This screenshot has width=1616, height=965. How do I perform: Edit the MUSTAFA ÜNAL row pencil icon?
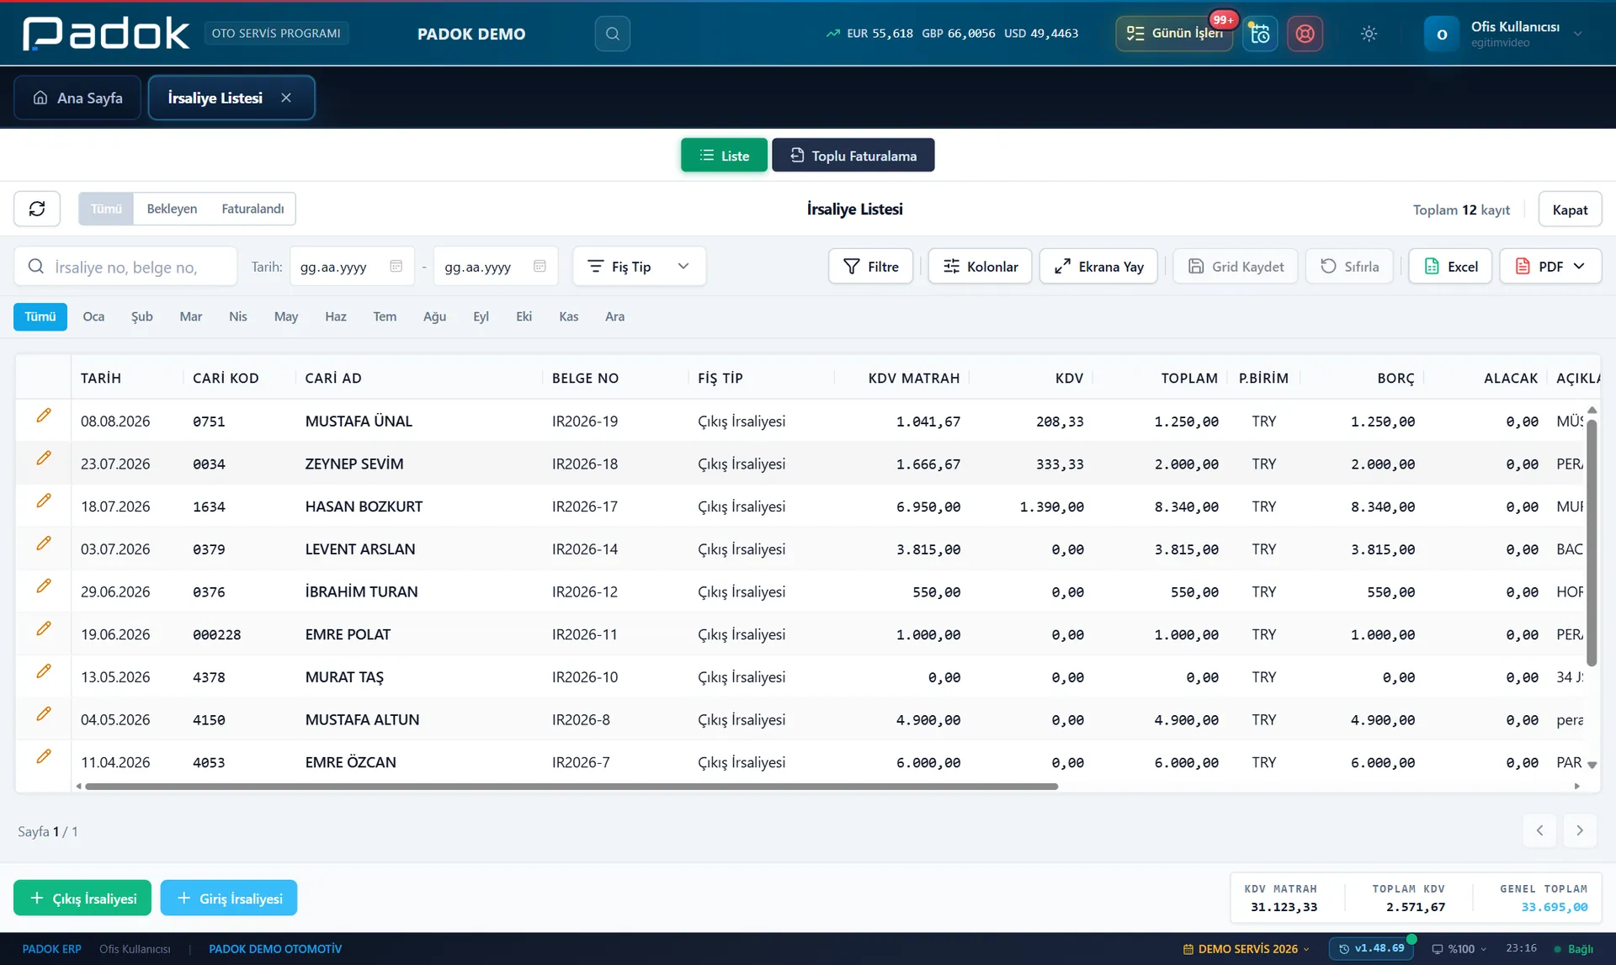(44, 416)
